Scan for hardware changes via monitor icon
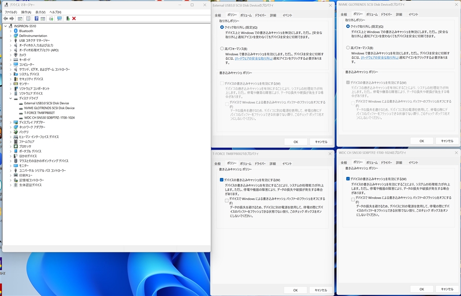This screenshot has height=296, width=461. tap(59, 18)
